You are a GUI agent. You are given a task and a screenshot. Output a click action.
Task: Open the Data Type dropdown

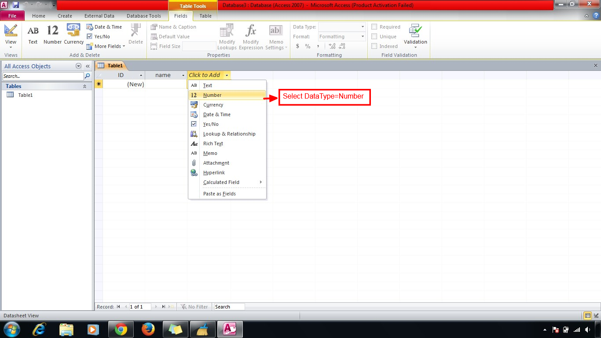362,26
